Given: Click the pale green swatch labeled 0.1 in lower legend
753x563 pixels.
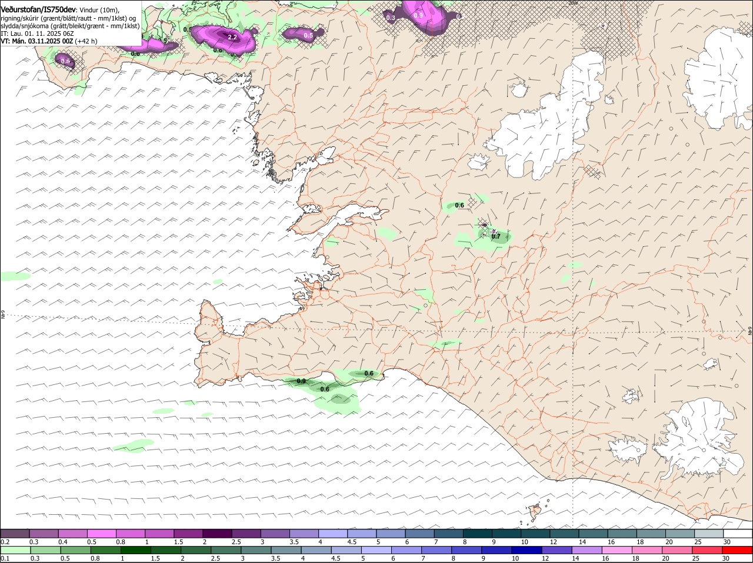Looking at the screenshot, I should point(15,549).
